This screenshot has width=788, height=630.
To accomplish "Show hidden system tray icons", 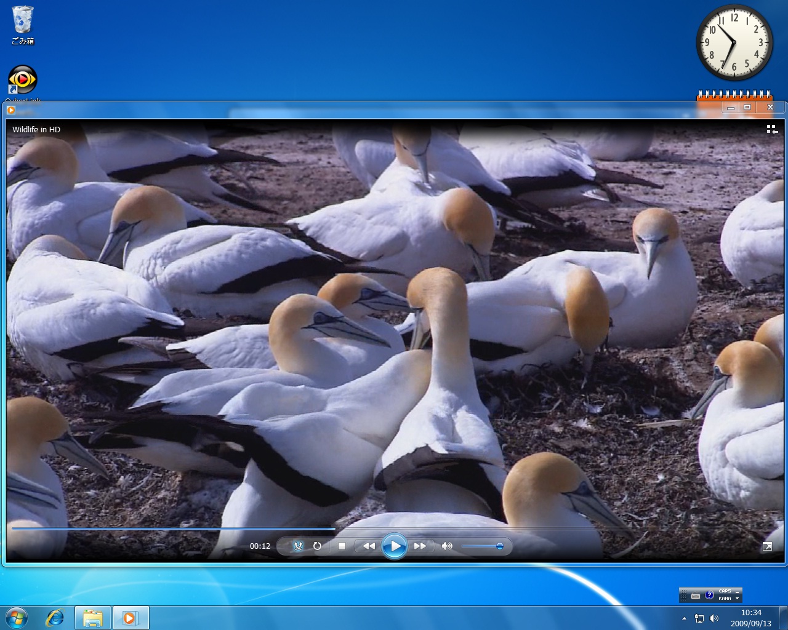I will [x=684, y=618].
